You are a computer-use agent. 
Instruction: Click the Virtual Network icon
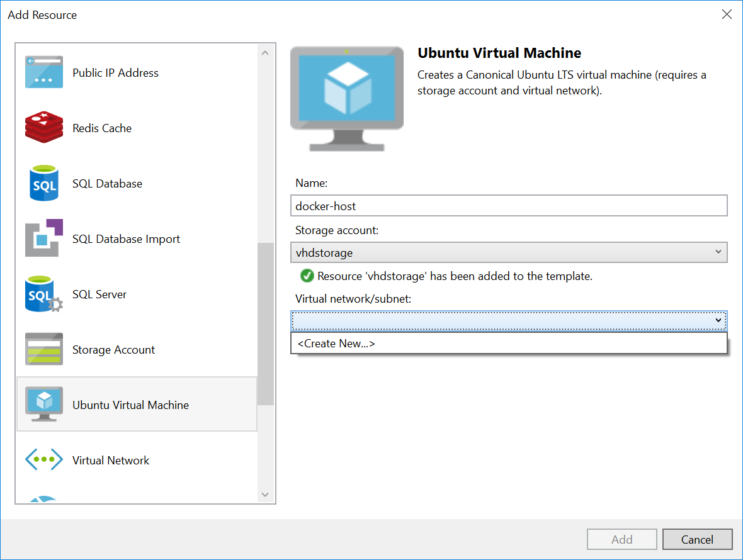click(x=43, y=460)
